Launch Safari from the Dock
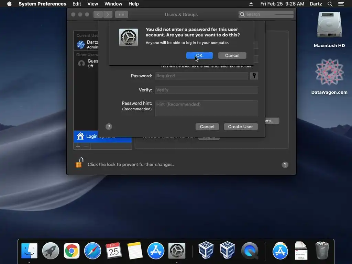Screen dimensions: 352x264 (92, 251)
